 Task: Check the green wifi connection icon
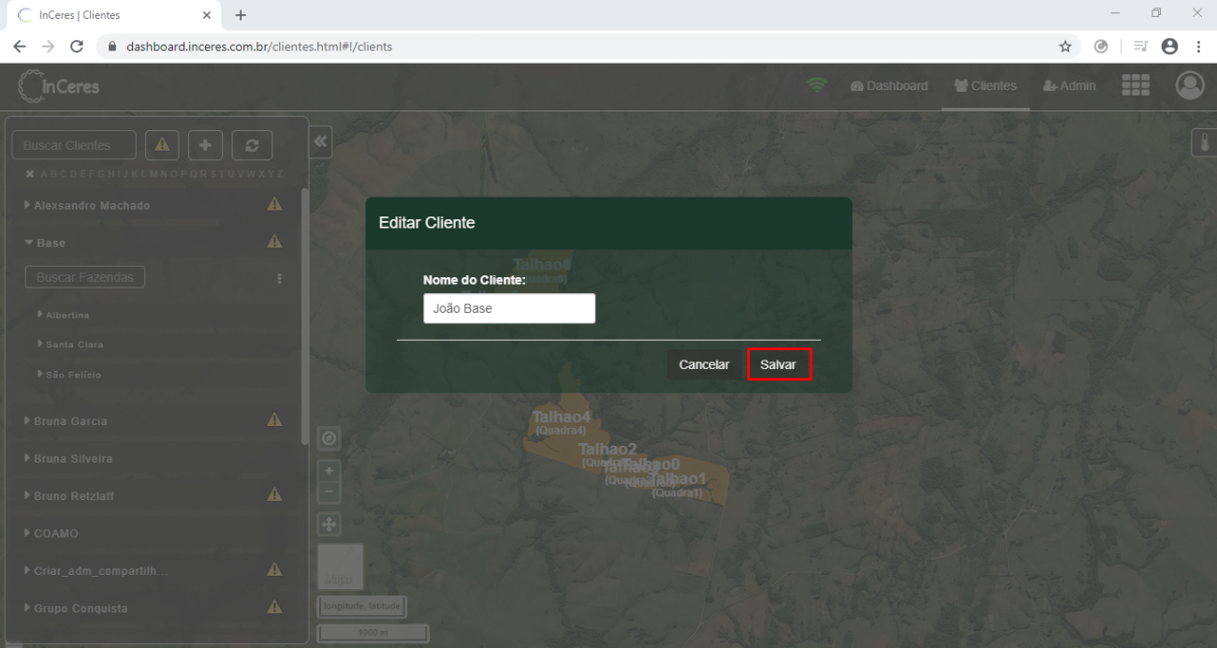(817, 85)
